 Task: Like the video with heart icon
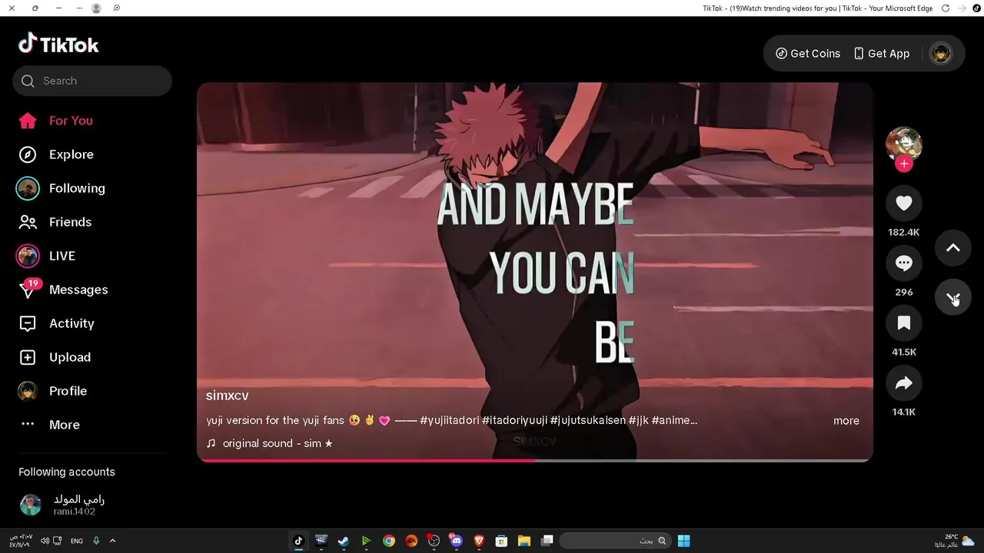[904, 203]
